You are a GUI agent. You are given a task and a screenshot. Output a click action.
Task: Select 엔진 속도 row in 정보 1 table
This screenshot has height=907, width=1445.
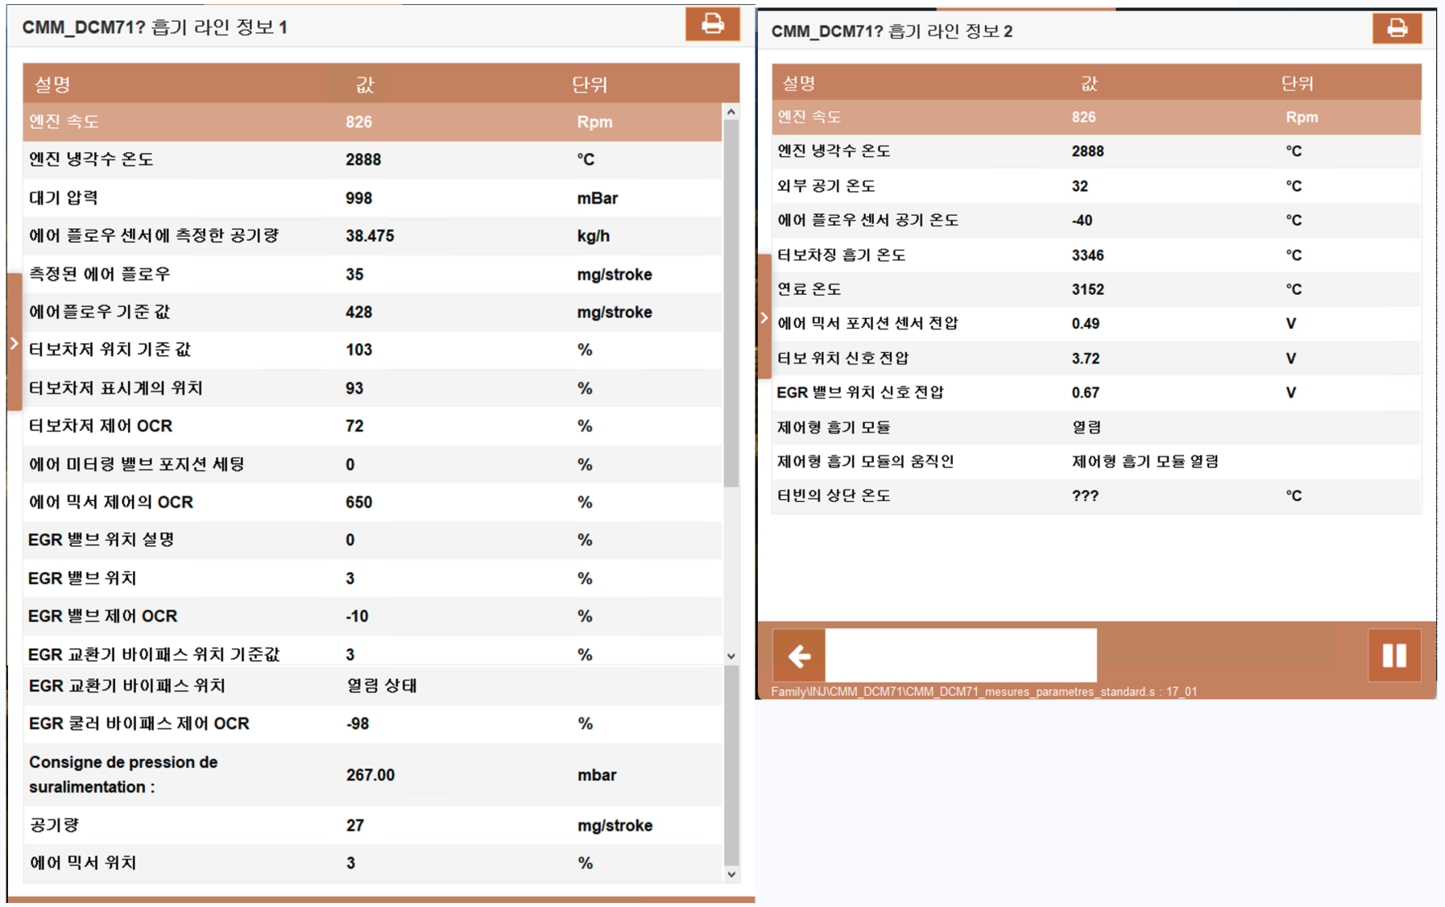pyautogui.click(x=372, y=122)
